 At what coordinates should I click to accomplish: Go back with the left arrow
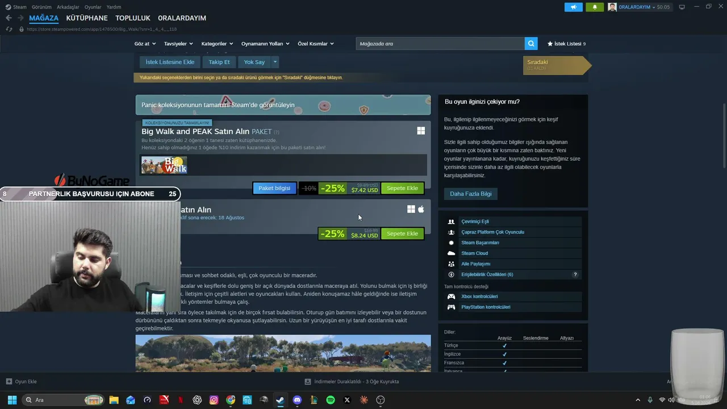[9, 18]
